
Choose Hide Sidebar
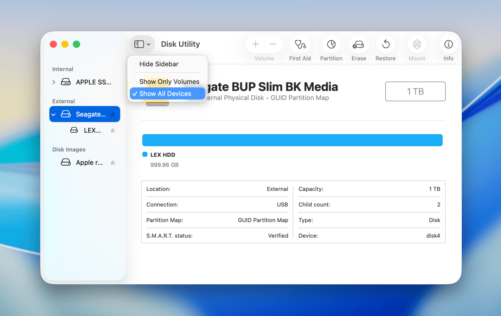point(159,64)
